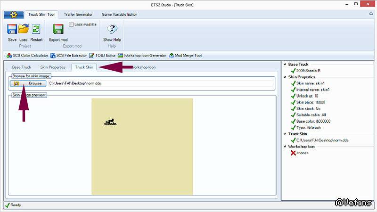
Task: Collapse the Base Truck summary section
Action: click(285, 64)
